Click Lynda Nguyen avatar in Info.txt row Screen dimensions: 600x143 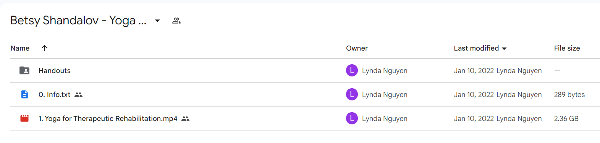(x=352, y=94)
